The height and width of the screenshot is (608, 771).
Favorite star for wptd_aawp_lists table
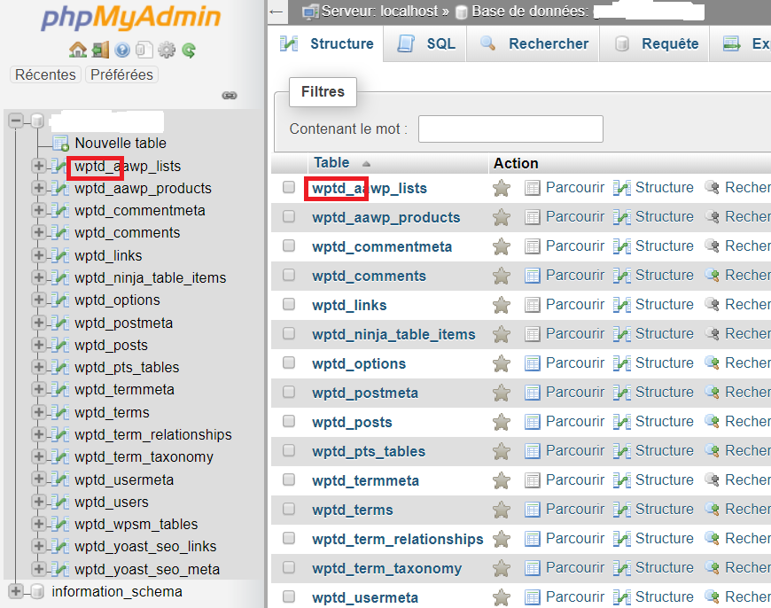pos(502,188)
